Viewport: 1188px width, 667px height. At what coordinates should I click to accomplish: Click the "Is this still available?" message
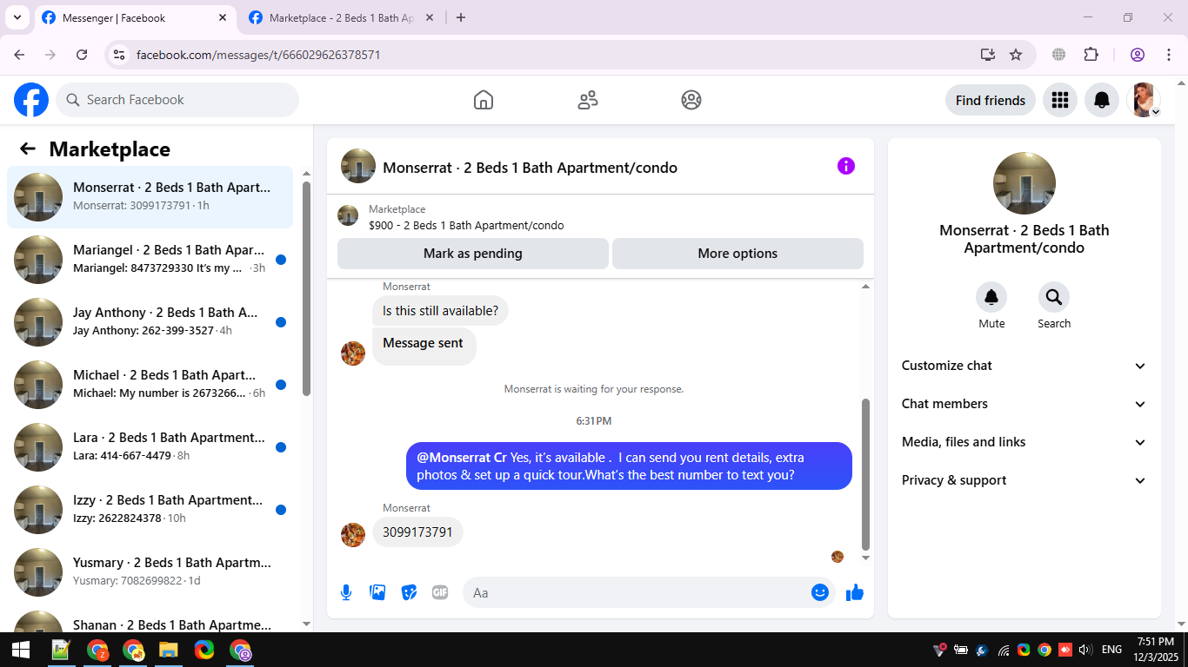440,311
